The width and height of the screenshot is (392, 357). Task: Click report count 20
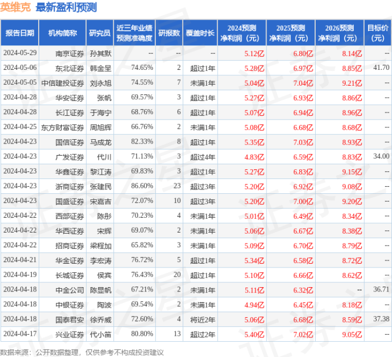click(177, 274)
